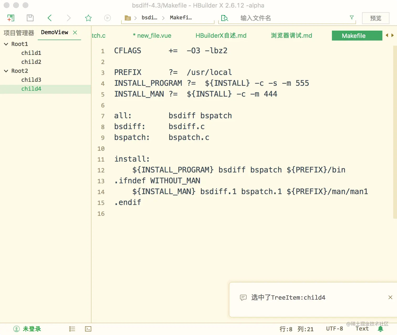This screenshot has width=397, height=335.
Task: Click INSTALL_PROGRAM on line 4
Action: point(148,83)
